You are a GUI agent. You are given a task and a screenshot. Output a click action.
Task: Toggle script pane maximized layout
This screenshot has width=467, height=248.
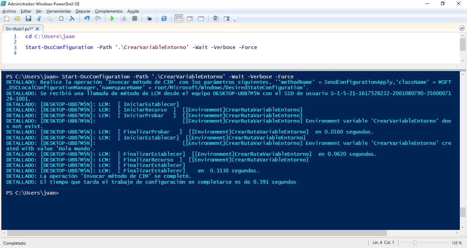[201, 18]
